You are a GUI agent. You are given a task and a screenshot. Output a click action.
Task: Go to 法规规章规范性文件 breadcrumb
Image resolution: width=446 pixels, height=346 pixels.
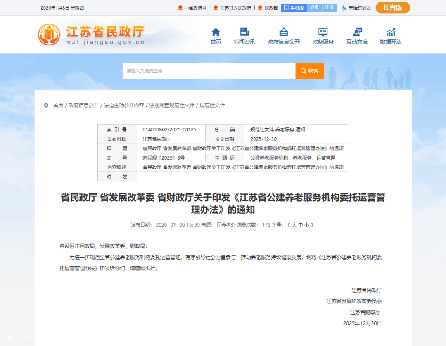tap(171, 105)
